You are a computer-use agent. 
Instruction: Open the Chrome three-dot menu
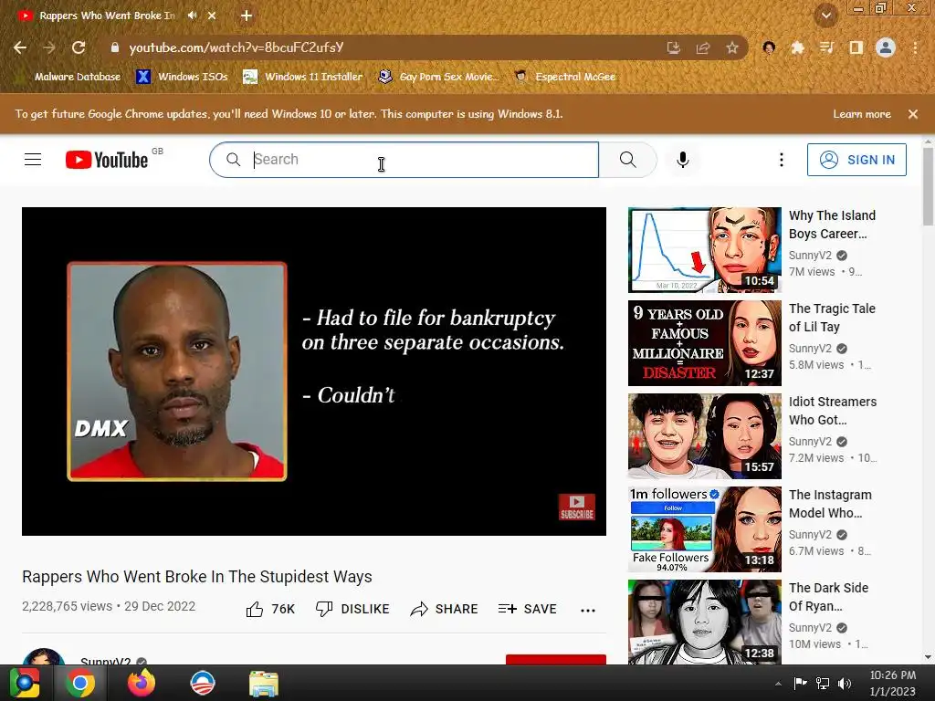point(915,47)
